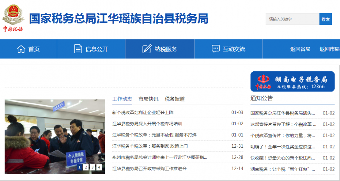
Task: Open the 湖南电子税务局 banner
Action: [x=292, y=82]
